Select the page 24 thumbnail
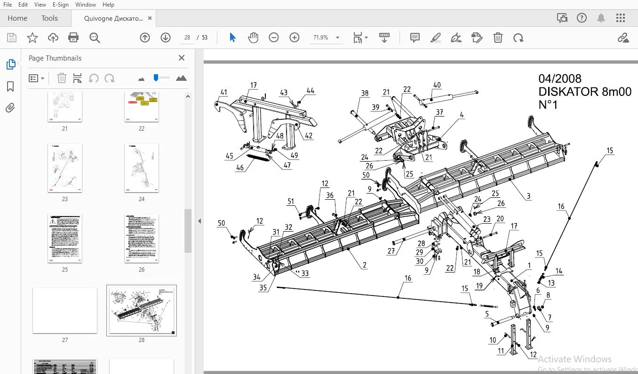The image size is (638, 374). (142, 168)
